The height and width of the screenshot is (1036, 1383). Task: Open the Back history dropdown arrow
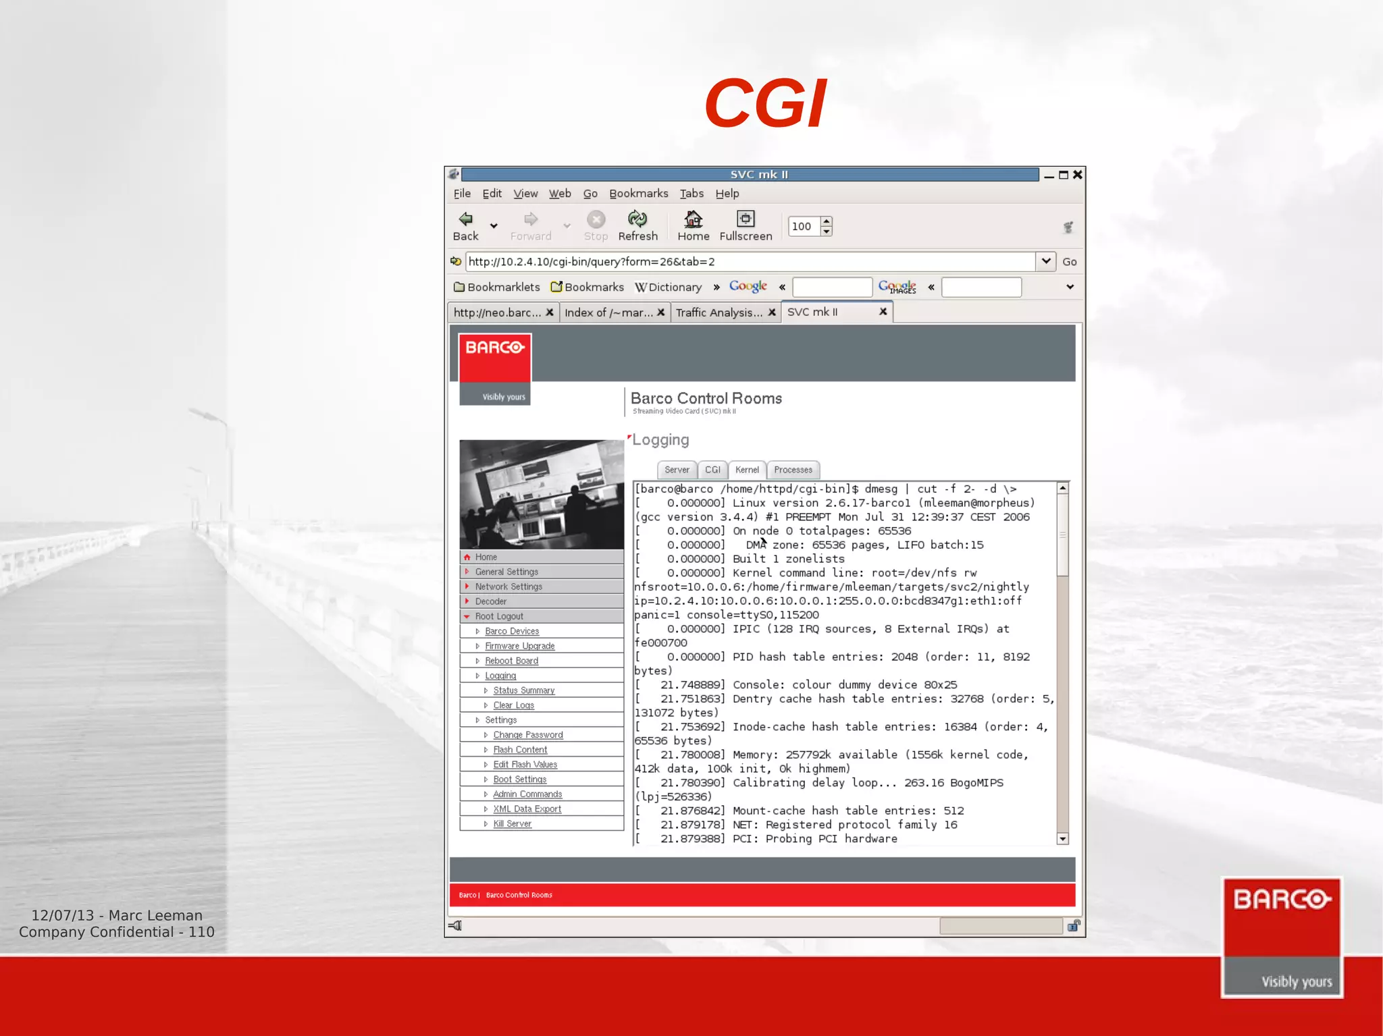(494, 226)
